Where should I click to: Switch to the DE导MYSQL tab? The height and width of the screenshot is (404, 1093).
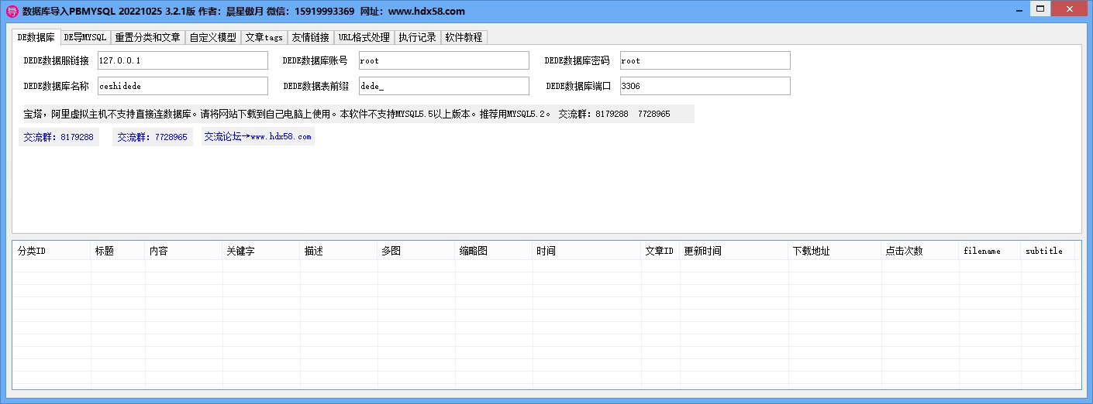pyautogui.click(x=84, y=37)
